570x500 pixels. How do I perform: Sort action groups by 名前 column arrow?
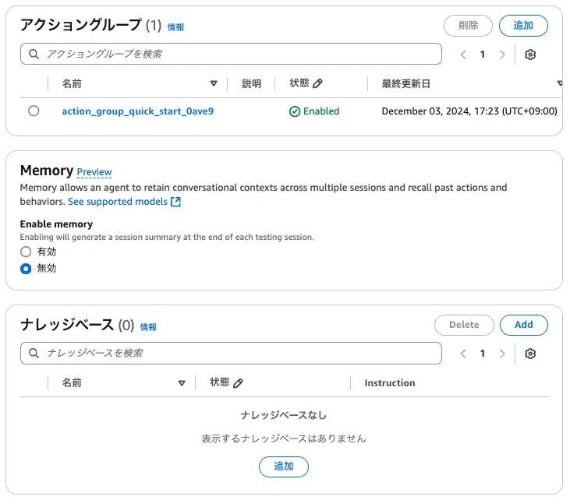pos(214,83)
